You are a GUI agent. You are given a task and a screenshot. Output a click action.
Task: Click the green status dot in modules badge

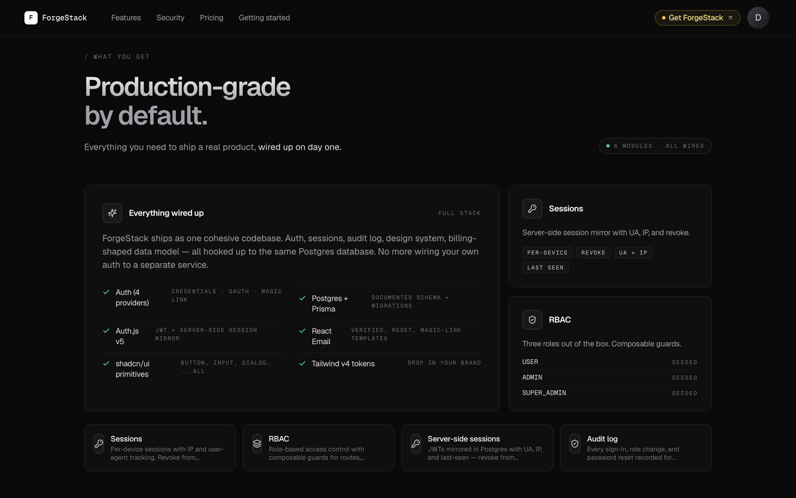(x=608, y=146)
